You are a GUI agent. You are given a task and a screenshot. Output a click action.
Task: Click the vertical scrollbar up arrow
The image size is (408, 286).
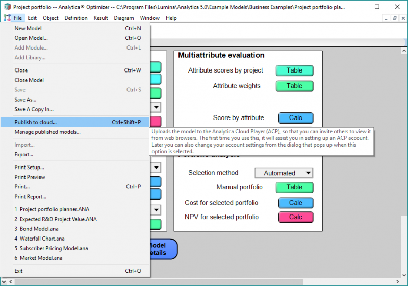coord(404,51)
